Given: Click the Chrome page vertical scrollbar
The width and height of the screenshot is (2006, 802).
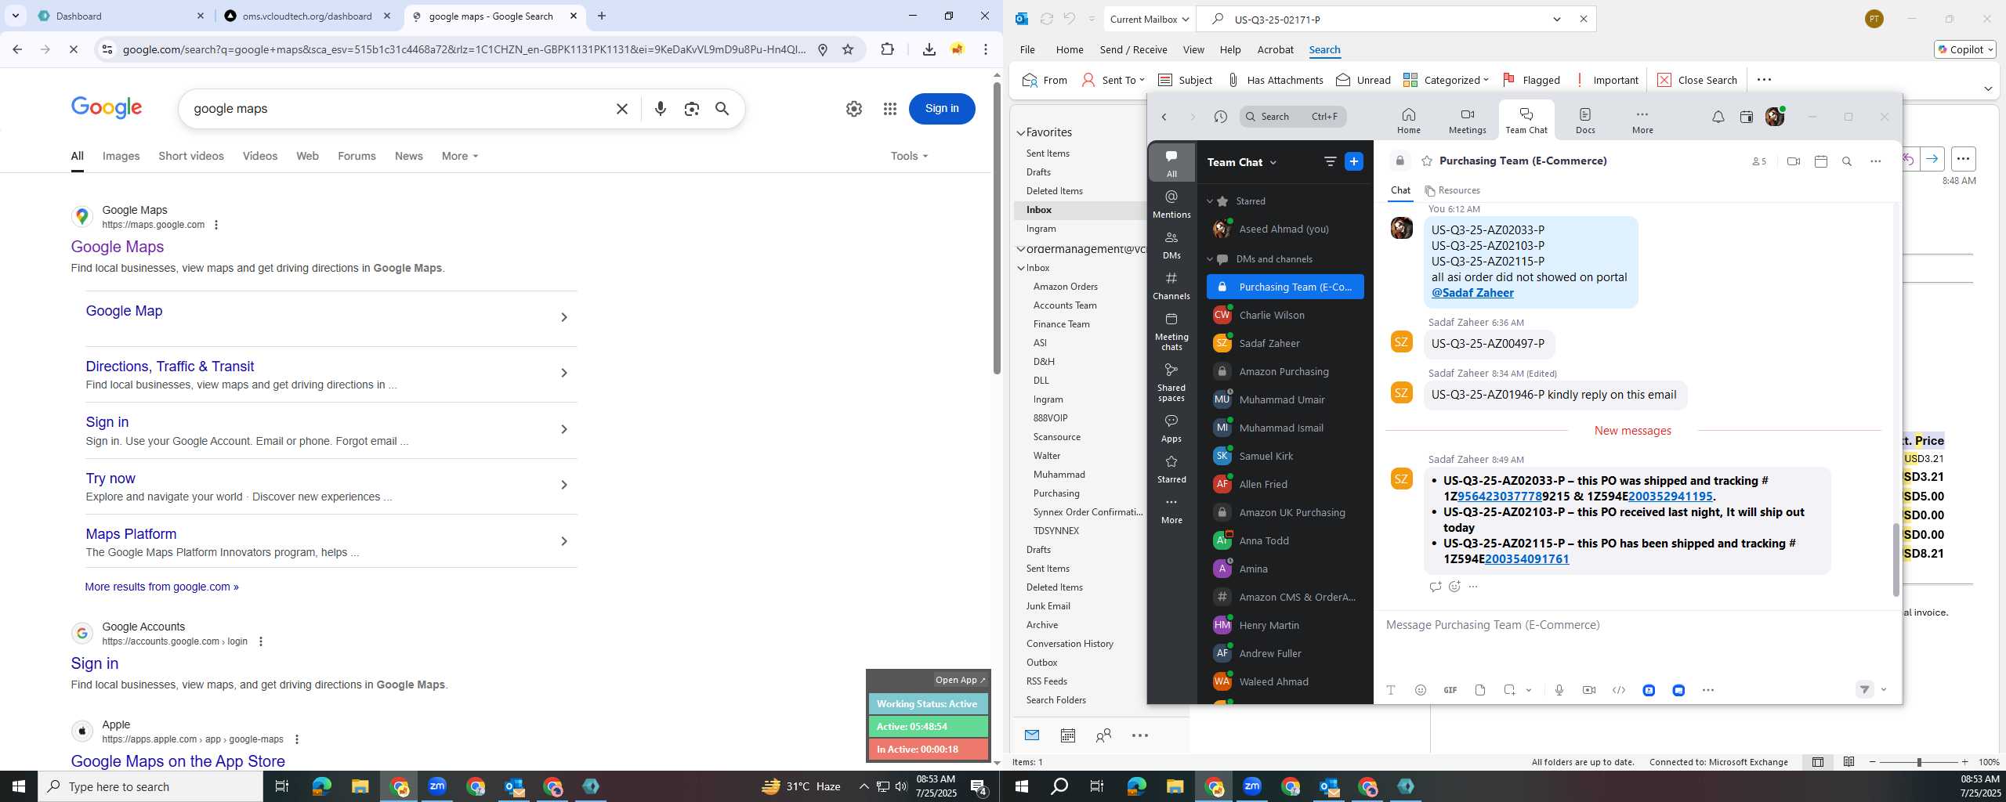Looking at the screenshot, I should pyautogui.click(x=997, y=227).
